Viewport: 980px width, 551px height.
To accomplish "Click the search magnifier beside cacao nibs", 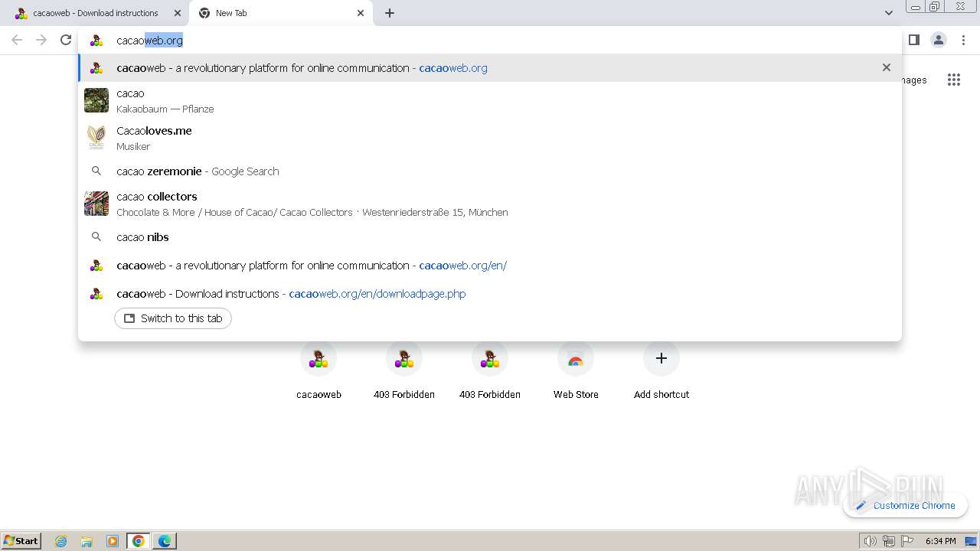I will pos(96,237).
